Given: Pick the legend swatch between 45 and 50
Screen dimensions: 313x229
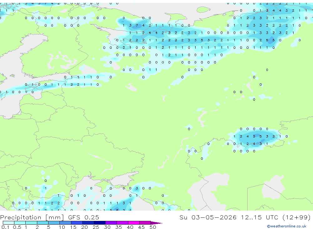Looking at the screenshot, I should tap(145, 223).
